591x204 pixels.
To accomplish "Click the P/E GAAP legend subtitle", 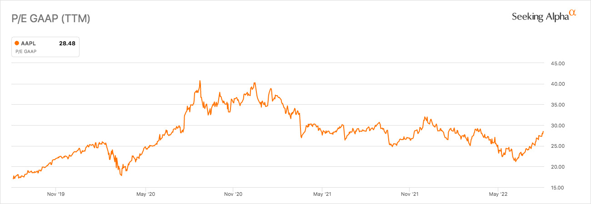I will [26, 52].
